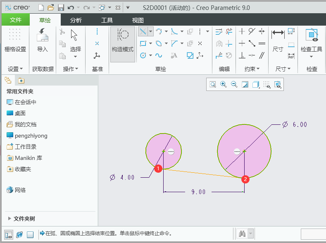This screenshot has height=243, width=326.
Task: Apply the Mid-point constraint
Action: coord(252,43)
